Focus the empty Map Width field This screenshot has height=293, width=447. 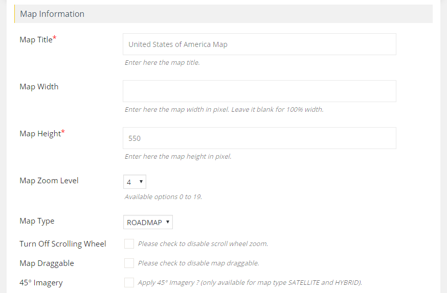(x=259, y=91)
